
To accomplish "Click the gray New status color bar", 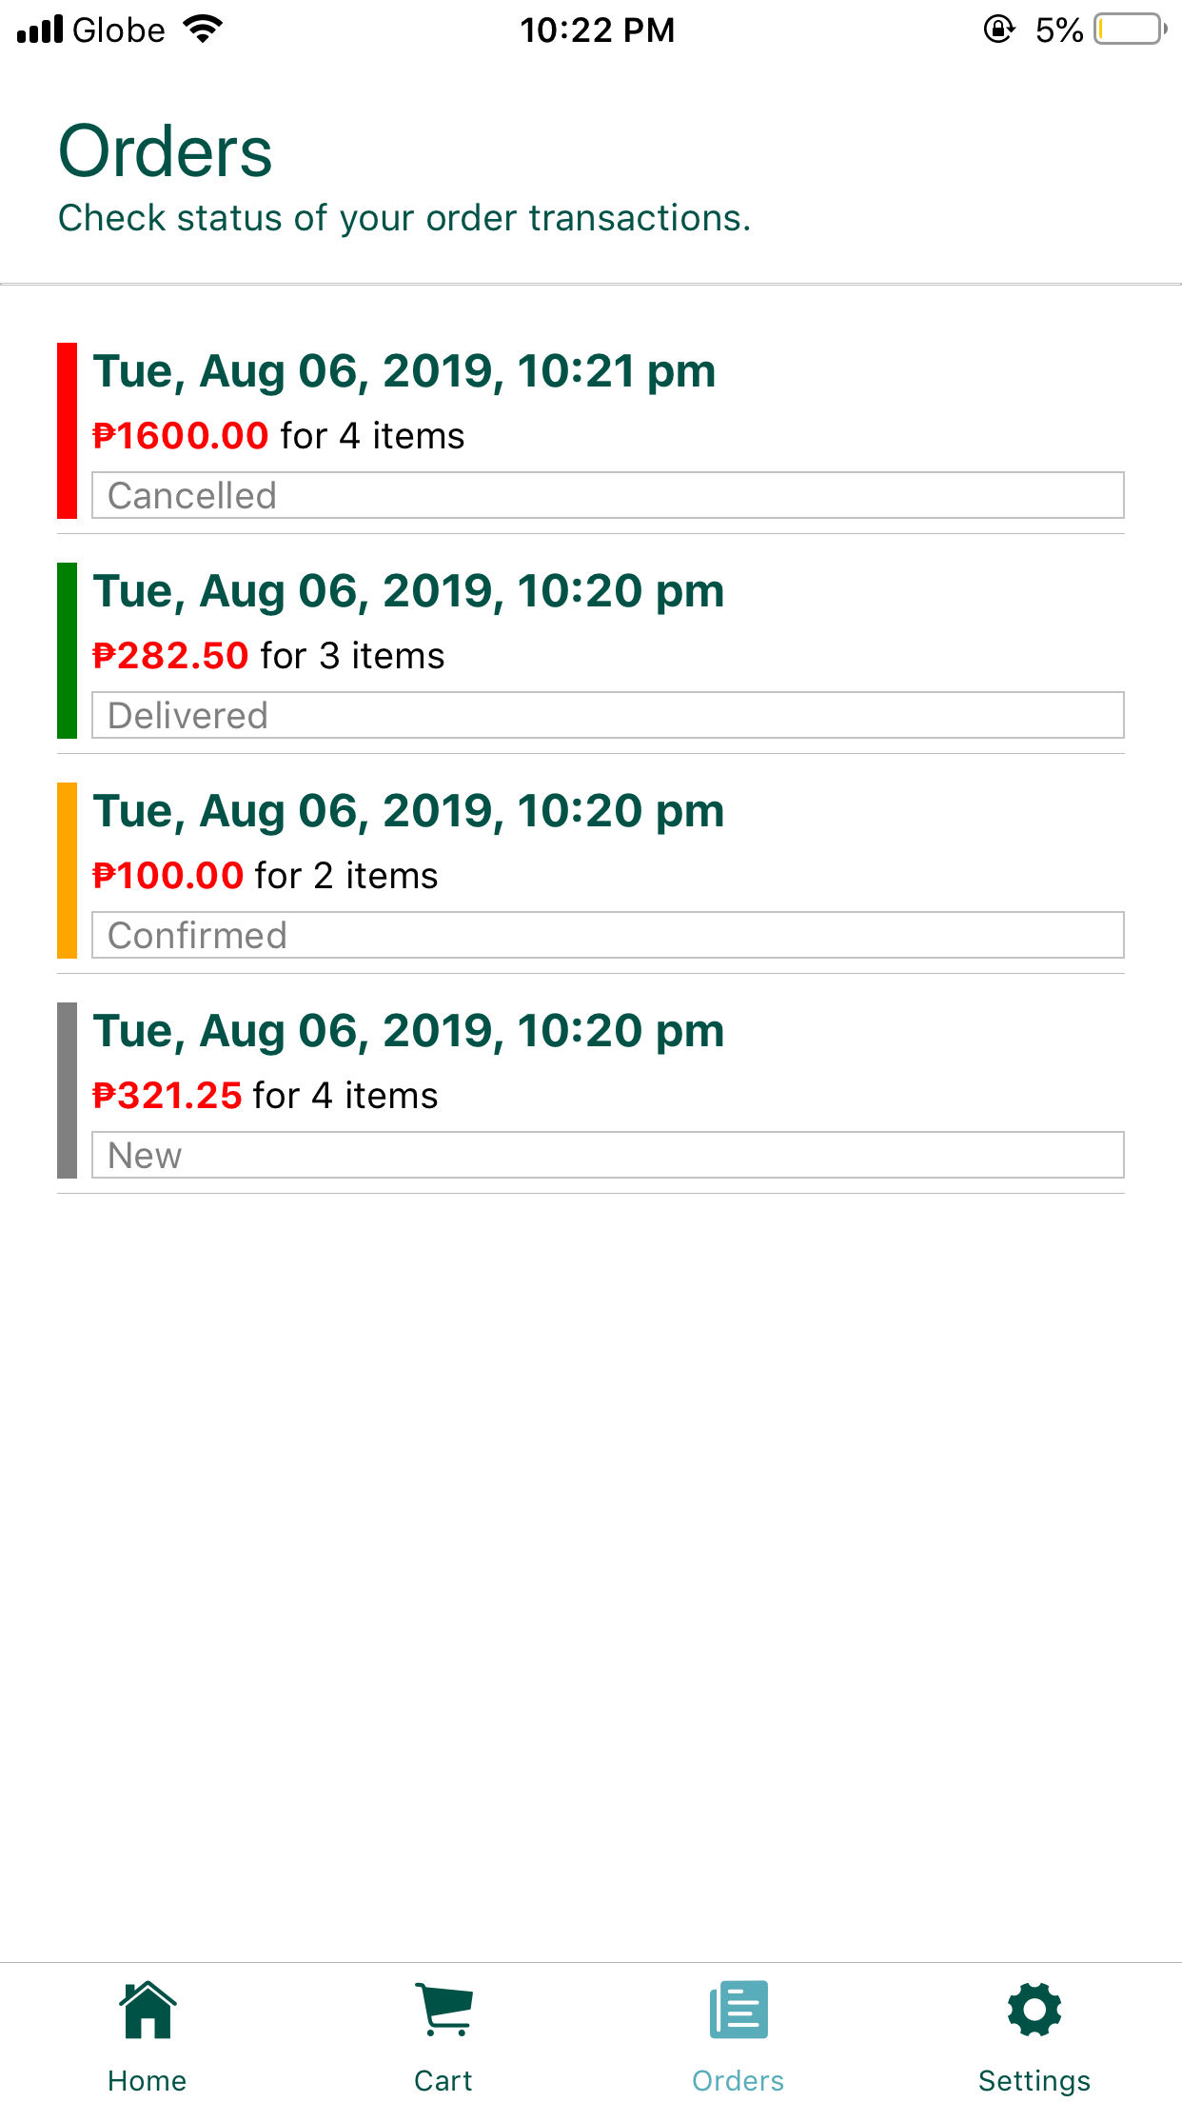I will click(x=67, y=1090).
